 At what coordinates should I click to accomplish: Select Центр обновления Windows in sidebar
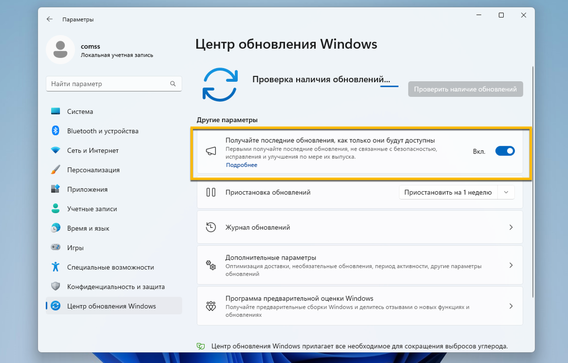pyautogui.click(x=114, y=306)
